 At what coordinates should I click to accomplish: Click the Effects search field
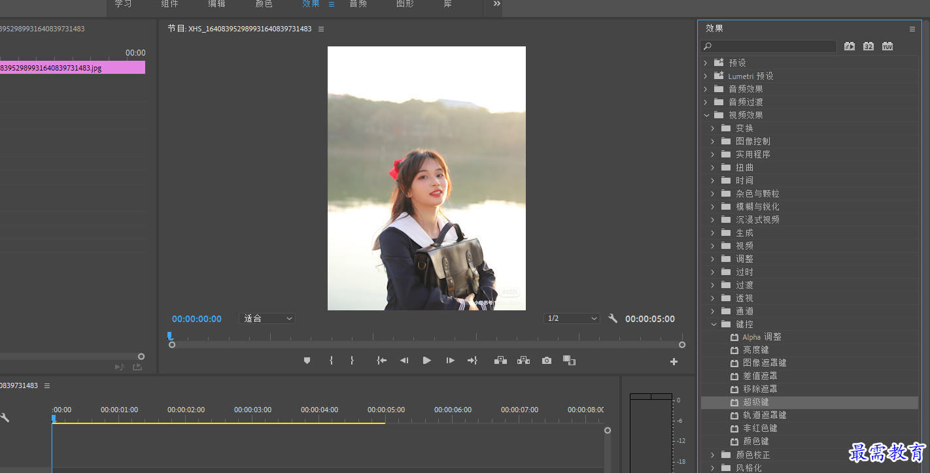point(768,46)
